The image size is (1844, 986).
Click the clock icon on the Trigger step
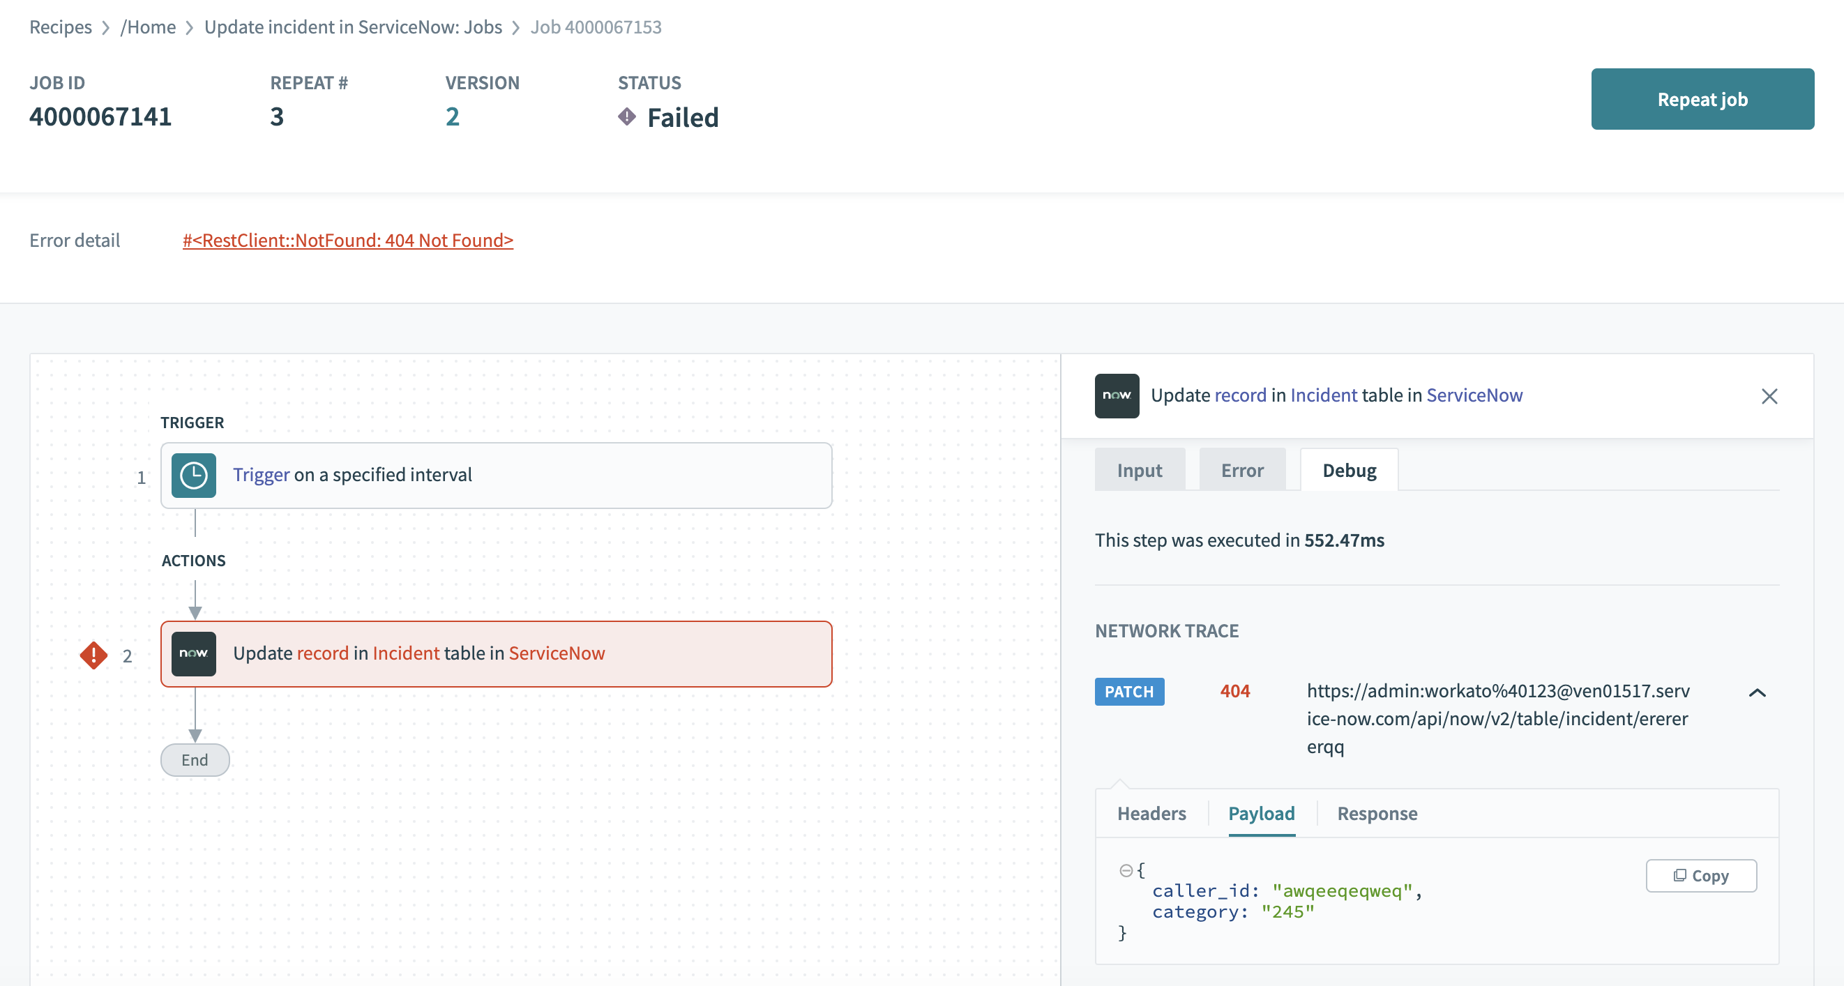click(193, 474)
